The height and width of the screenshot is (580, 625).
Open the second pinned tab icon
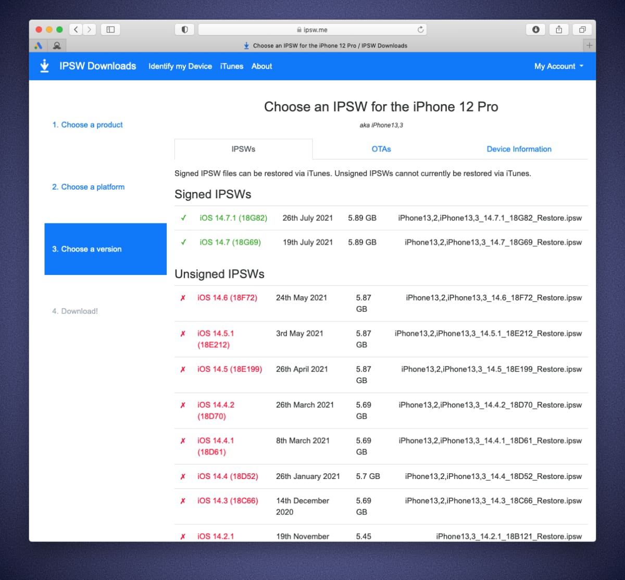tap(57, 45)
